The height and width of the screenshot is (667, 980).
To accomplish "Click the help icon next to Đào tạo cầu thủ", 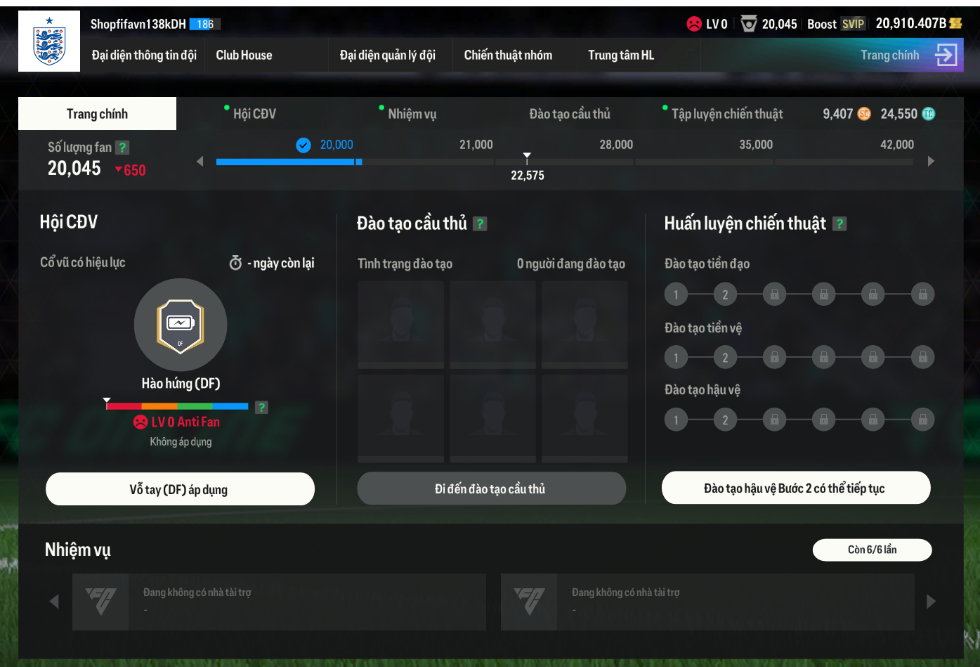I will pyautogui.click(x=480, y=224).
